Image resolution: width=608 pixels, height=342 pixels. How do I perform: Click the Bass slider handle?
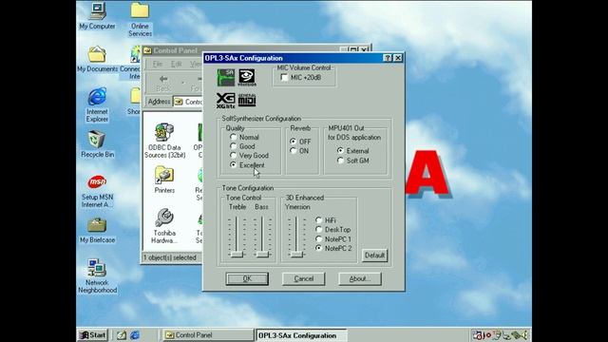click(x=262, y=255)
